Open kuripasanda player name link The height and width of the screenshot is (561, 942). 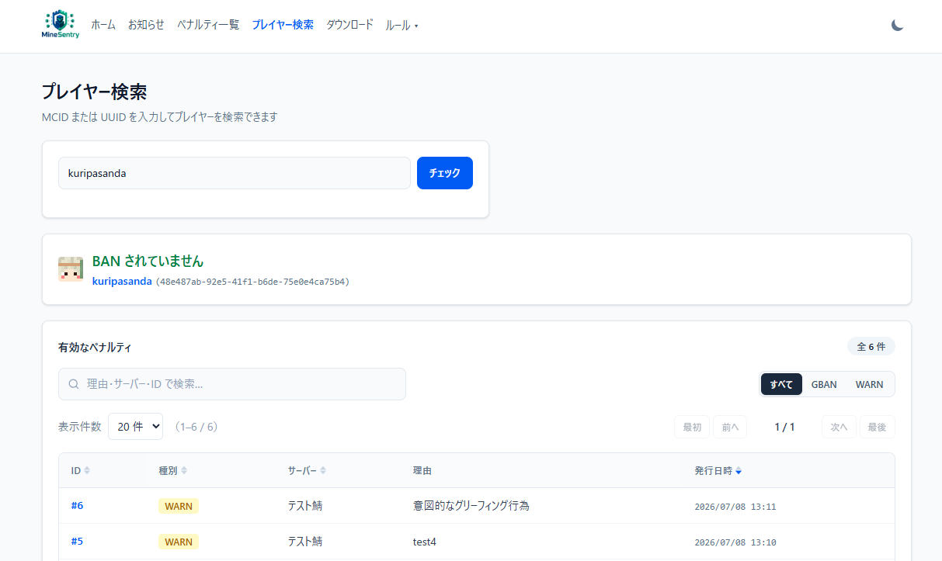(x=122, y=282)
